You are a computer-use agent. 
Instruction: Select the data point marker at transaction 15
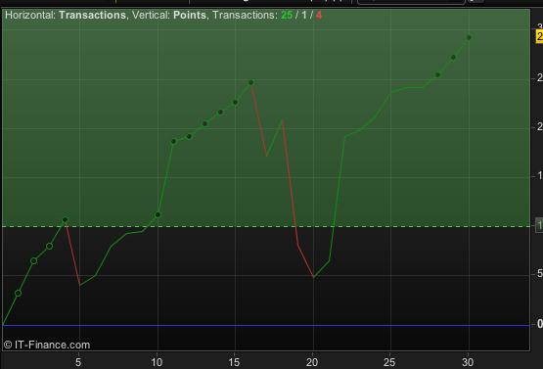pyautogui.click(x=235, y=102)
